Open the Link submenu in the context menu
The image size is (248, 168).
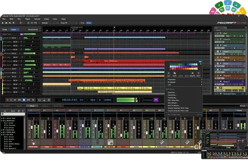click(x=184, y=85)
